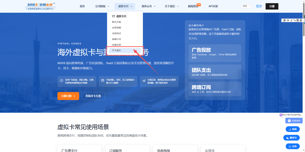
Task: Go to 首页 in the navigation bar
Action: pyautogui.click(x=82, y=6)
